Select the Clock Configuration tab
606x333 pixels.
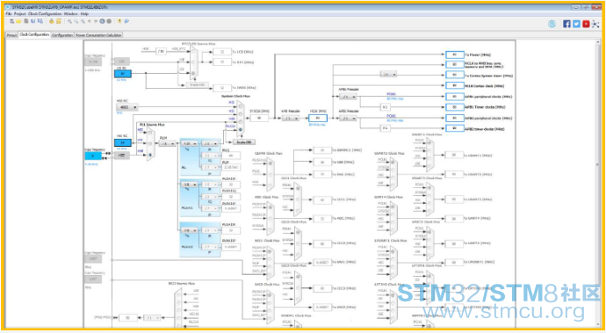[x=34, y=35]
